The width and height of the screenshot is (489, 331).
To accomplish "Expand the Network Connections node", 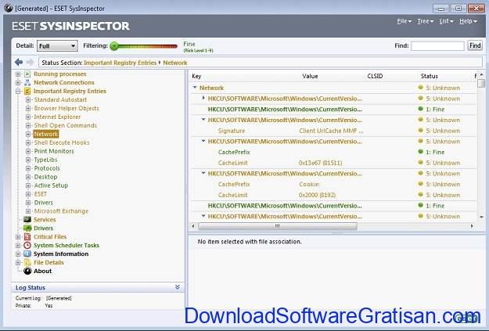I will coord(18,83).
